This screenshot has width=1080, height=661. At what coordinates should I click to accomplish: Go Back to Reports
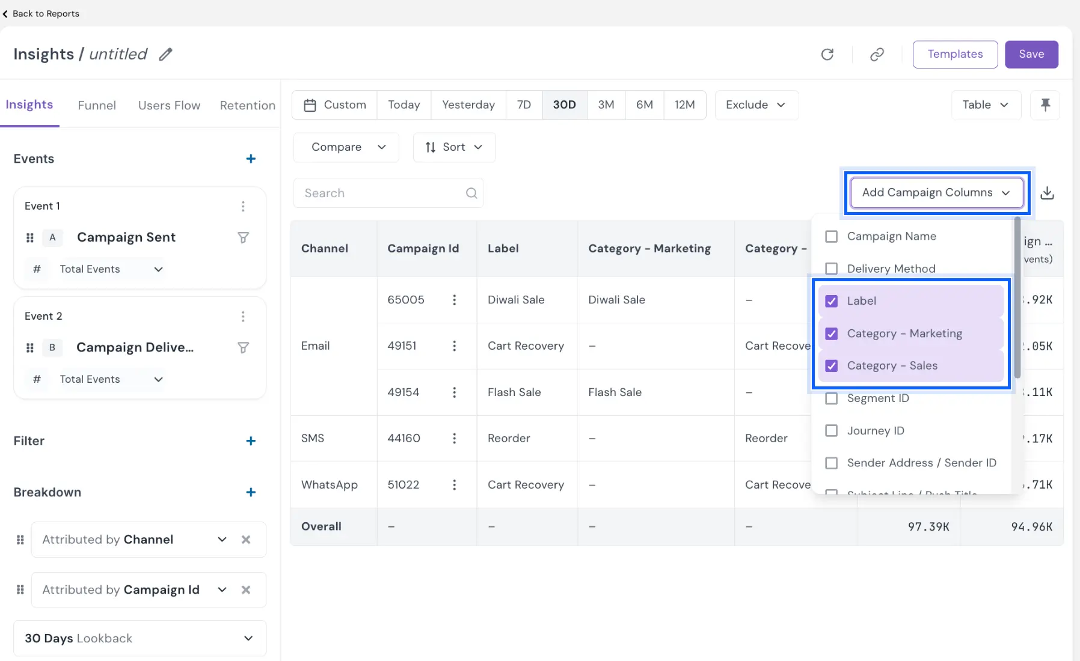pos(40,13)
